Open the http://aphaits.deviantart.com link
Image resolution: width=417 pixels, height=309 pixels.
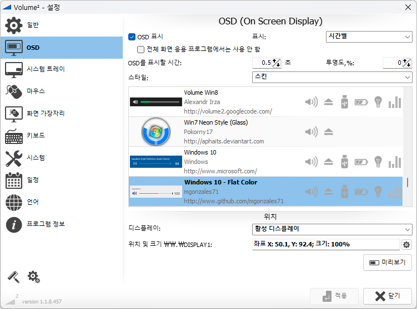tap(224, 141)
